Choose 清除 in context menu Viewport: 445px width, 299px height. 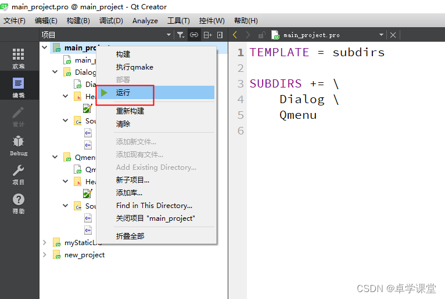pos(156,124)
